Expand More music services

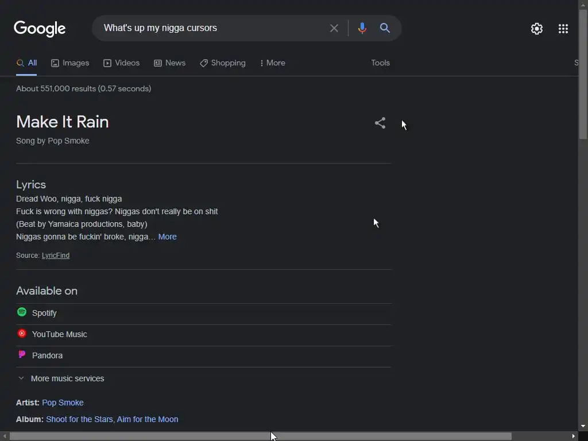pyautogui.click(x=61, y=378)
